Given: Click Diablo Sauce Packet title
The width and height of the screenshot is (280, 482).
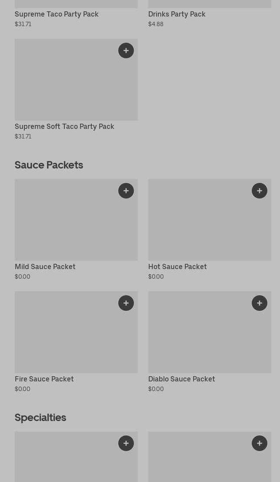Looking at the screenshot, I should point(181,379).
